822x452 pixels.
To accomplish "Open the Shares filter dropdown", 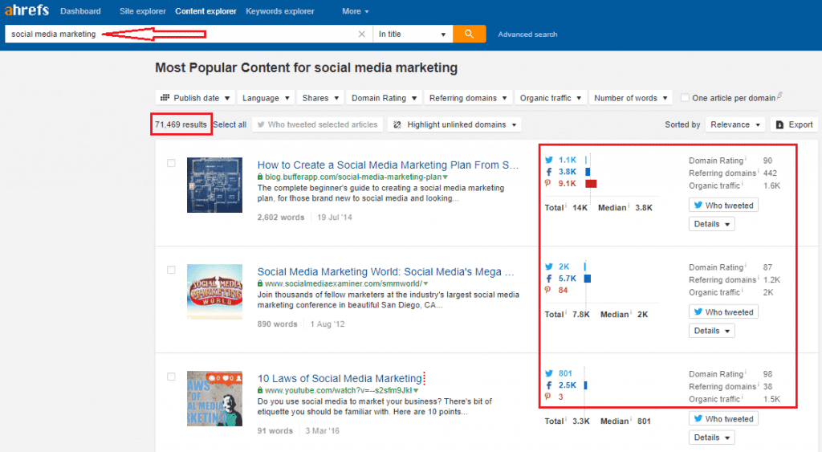I will pyautogui.click(x=320, y=98).
